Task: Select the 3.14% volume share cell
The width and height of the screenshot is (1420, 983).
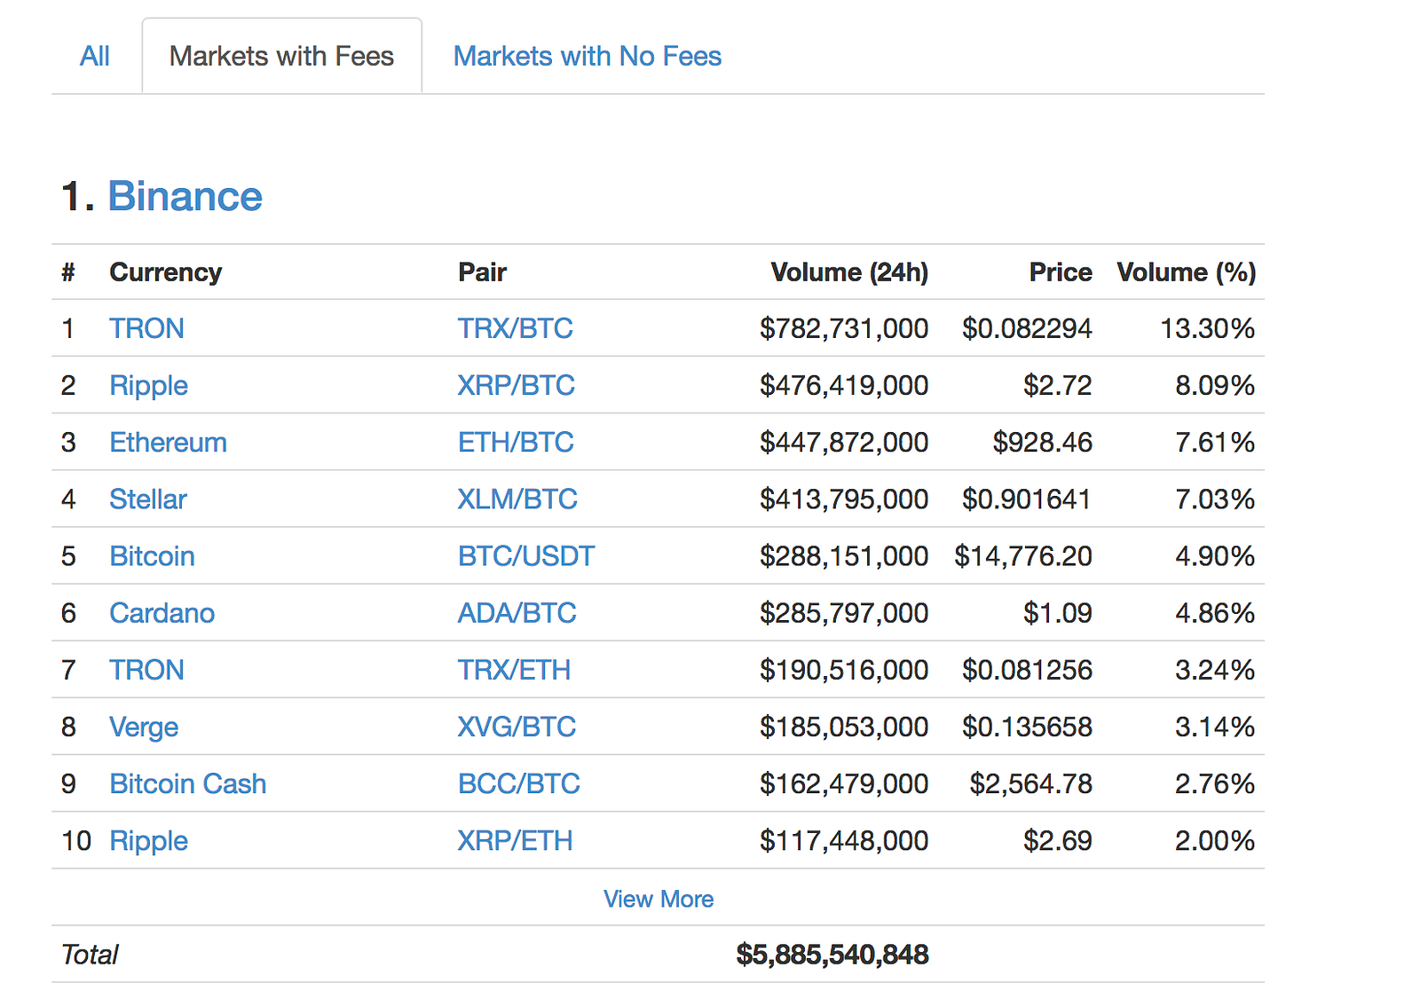Action: (1215, 727)
